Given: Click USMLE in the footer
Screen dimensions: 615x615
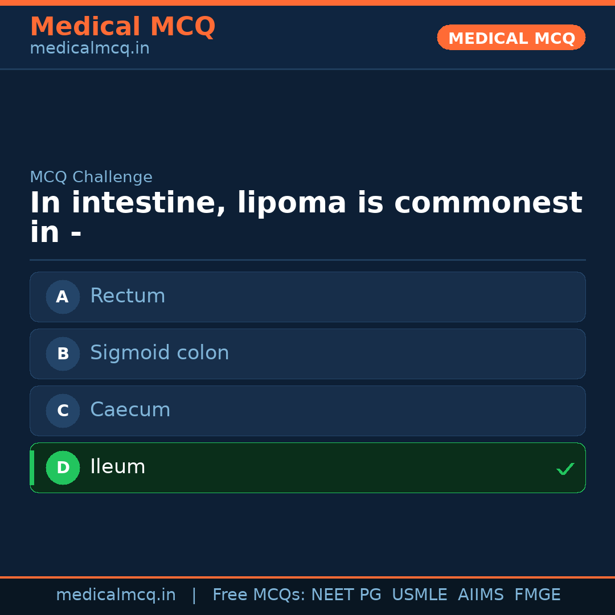Looking at the screenshot, I should click(x=419, y=595).
